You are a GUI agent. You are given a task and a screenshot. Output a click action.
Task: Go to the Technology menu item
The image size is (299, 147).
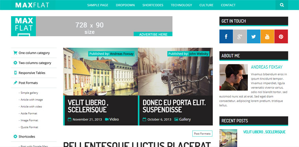[x=181, y=5]
